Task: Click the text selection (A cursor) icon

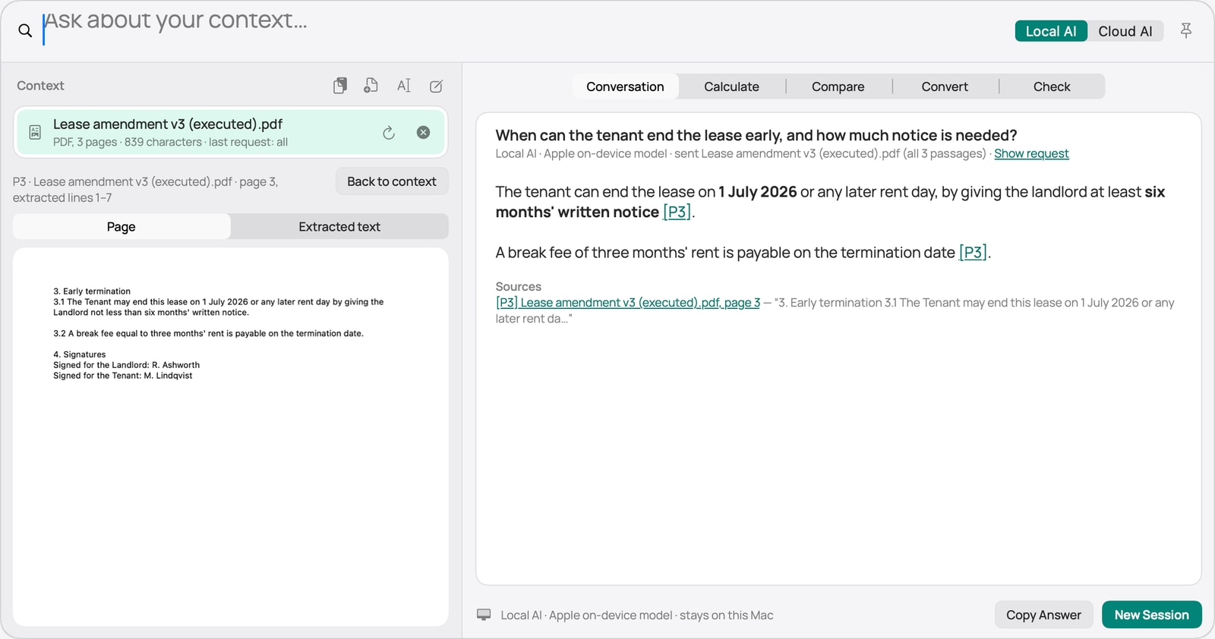Action: pos(404,86)
